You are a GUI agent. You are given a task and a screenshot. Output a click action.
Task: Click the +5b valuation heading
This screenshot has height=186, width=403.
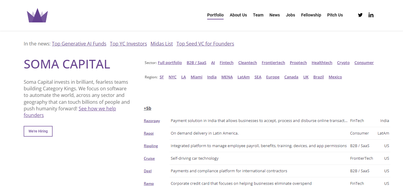(x=147, y=109)
